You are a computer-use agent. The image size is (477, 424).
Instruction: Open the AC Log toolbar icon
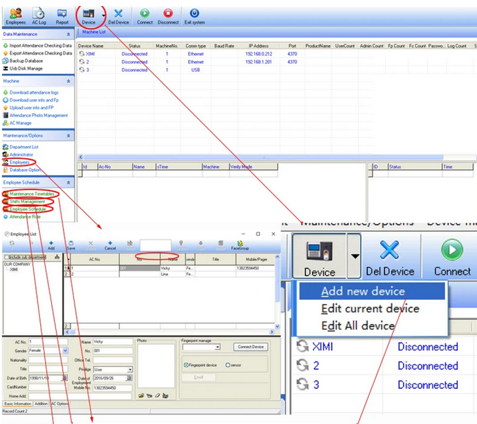[x=39, y=16]
